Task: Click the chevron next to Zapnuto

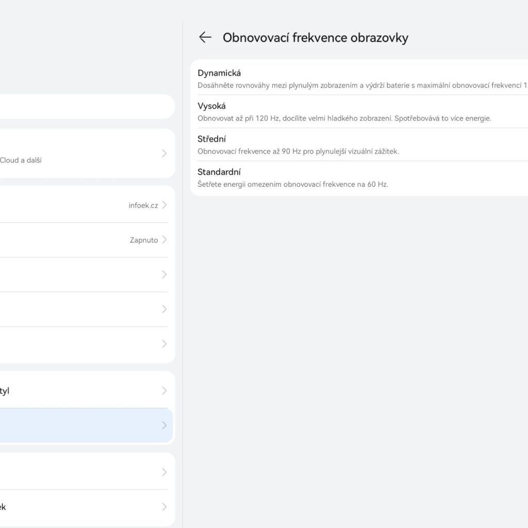Action: click(x=164, y=240)
